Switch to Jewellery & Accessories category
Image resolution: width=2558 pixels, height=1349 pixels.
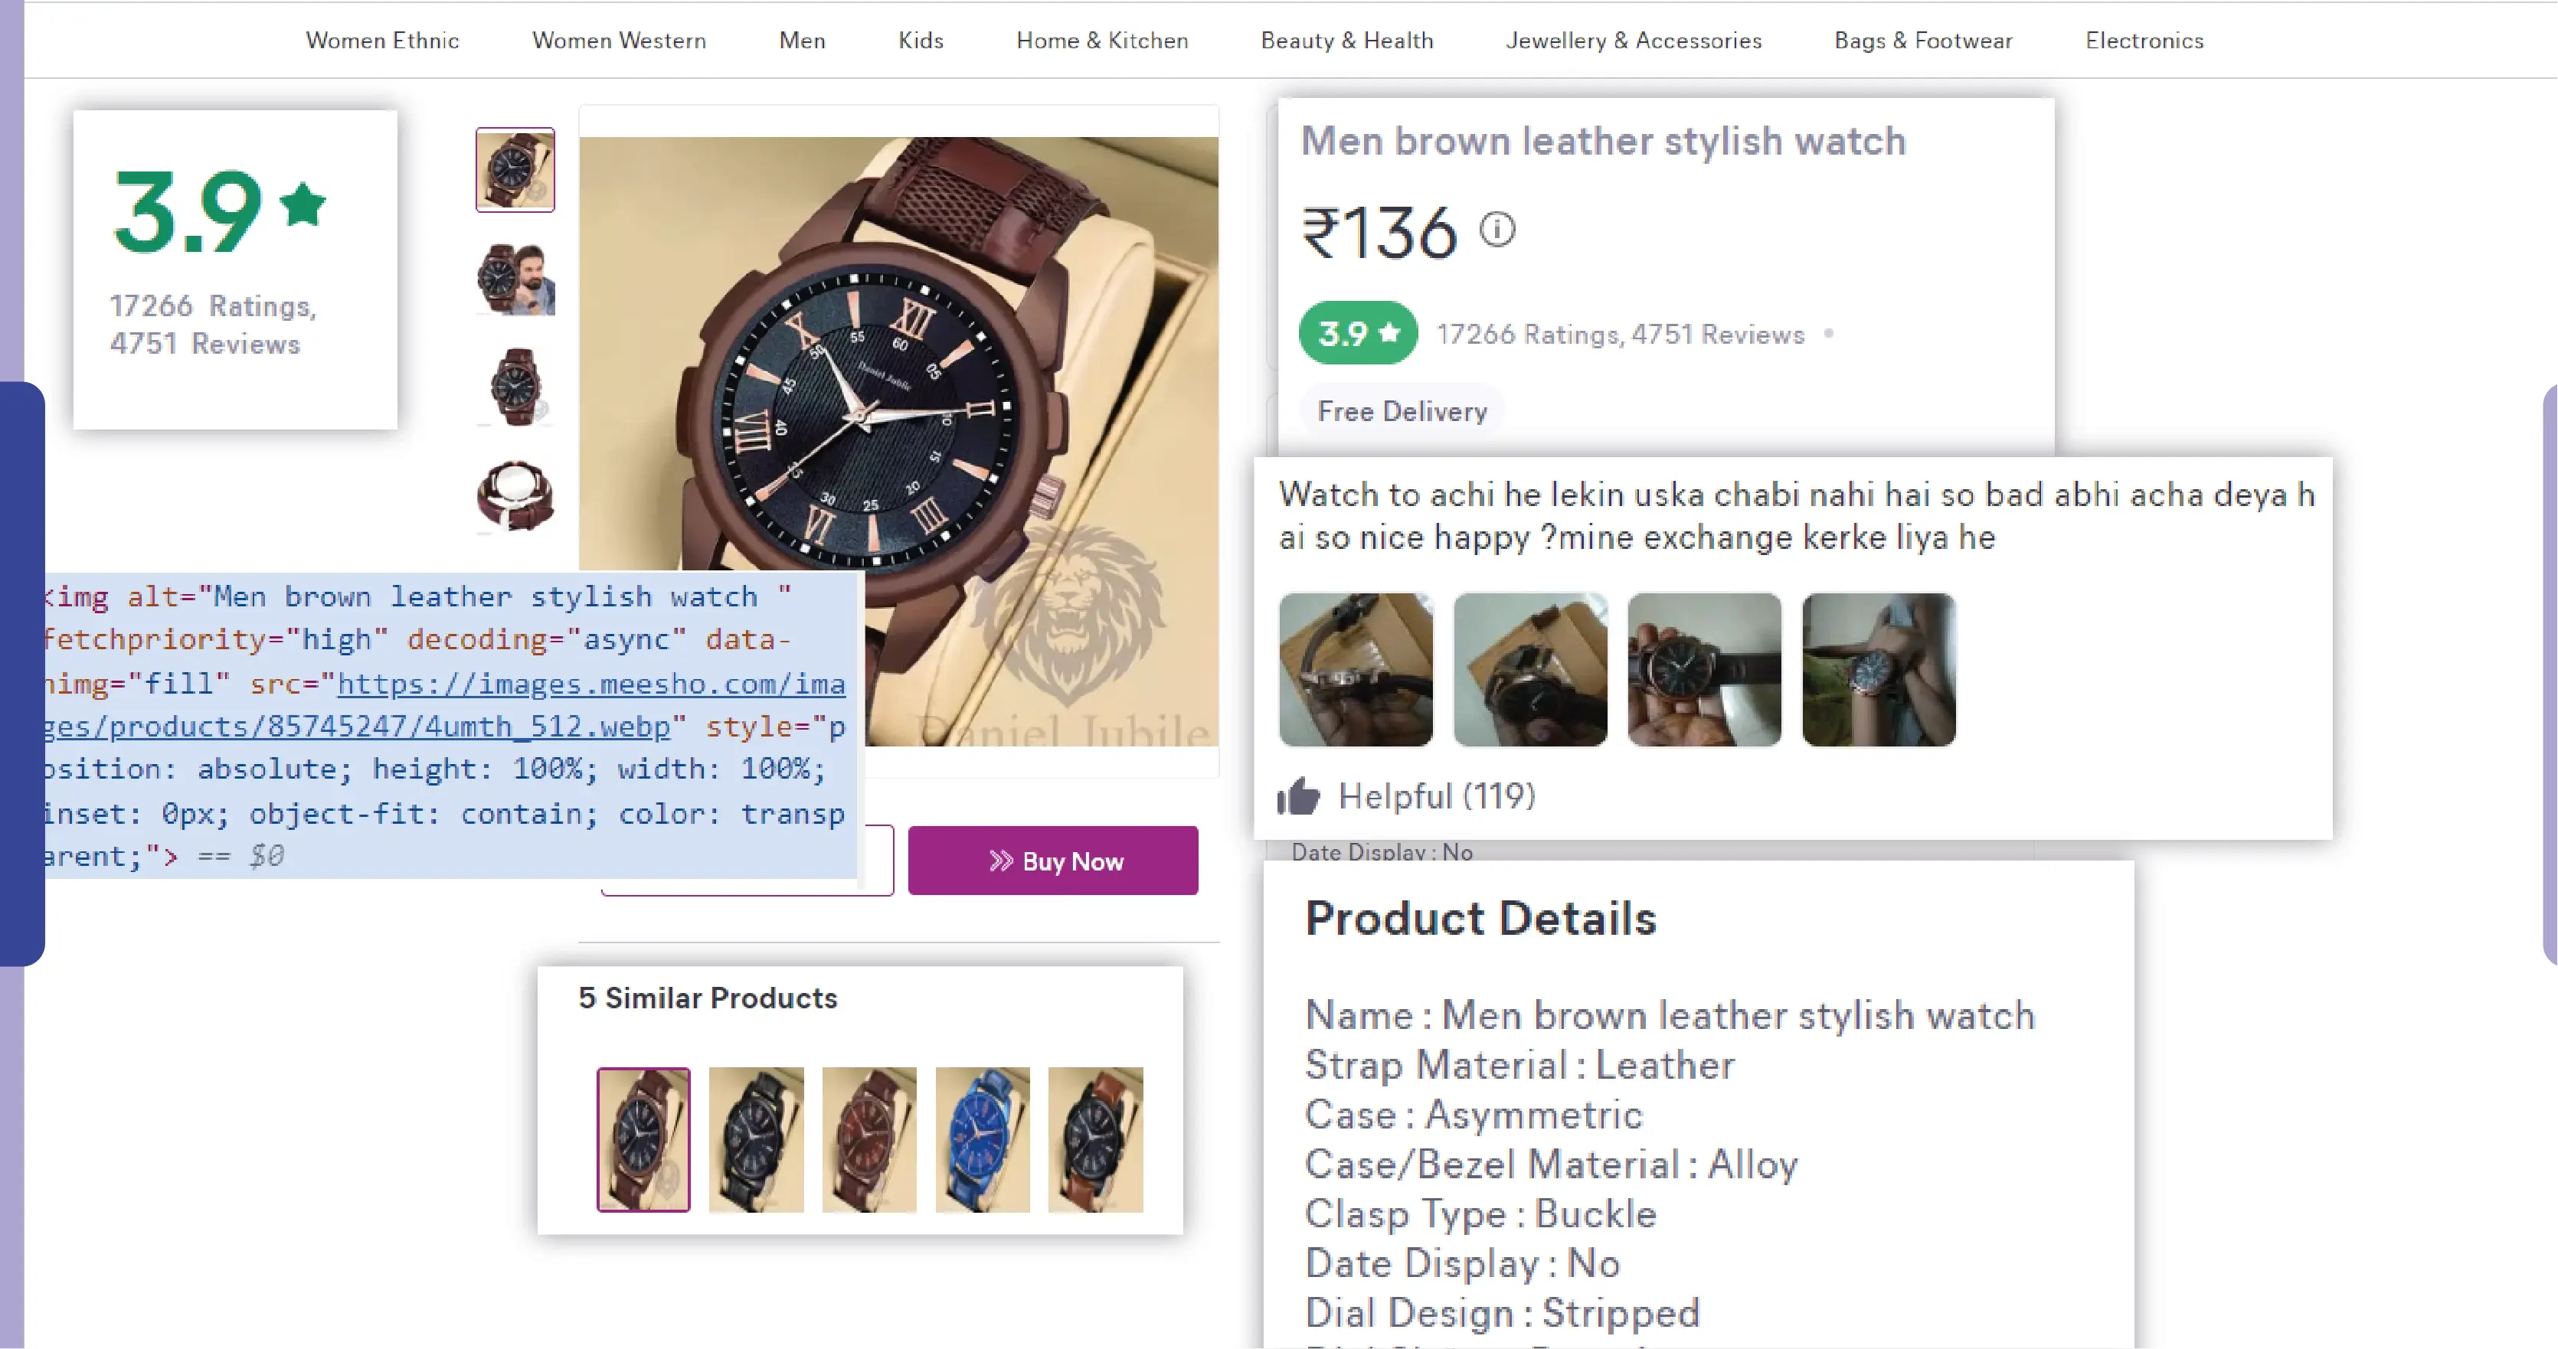pos(1634,41)
